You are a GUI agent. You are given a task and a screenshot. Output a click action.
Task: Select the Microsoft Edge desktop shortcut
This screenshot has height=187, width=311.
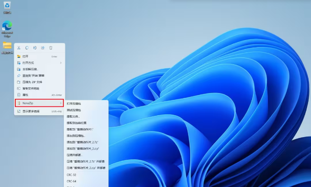7,29
